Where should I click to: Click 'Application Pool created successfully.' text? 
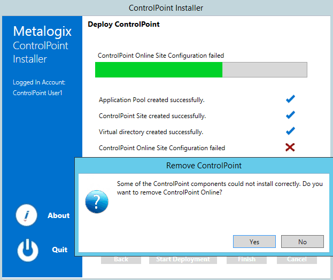pyautogui.click(x=152, y=100)
